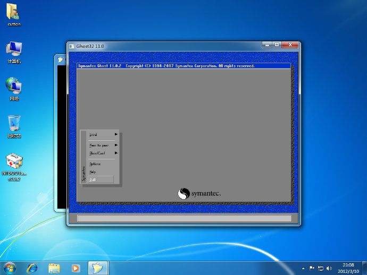Viewport: 367px width, 275px height.
Task: Open the Action Center flag icon
Action: click(x=312, y=269)
